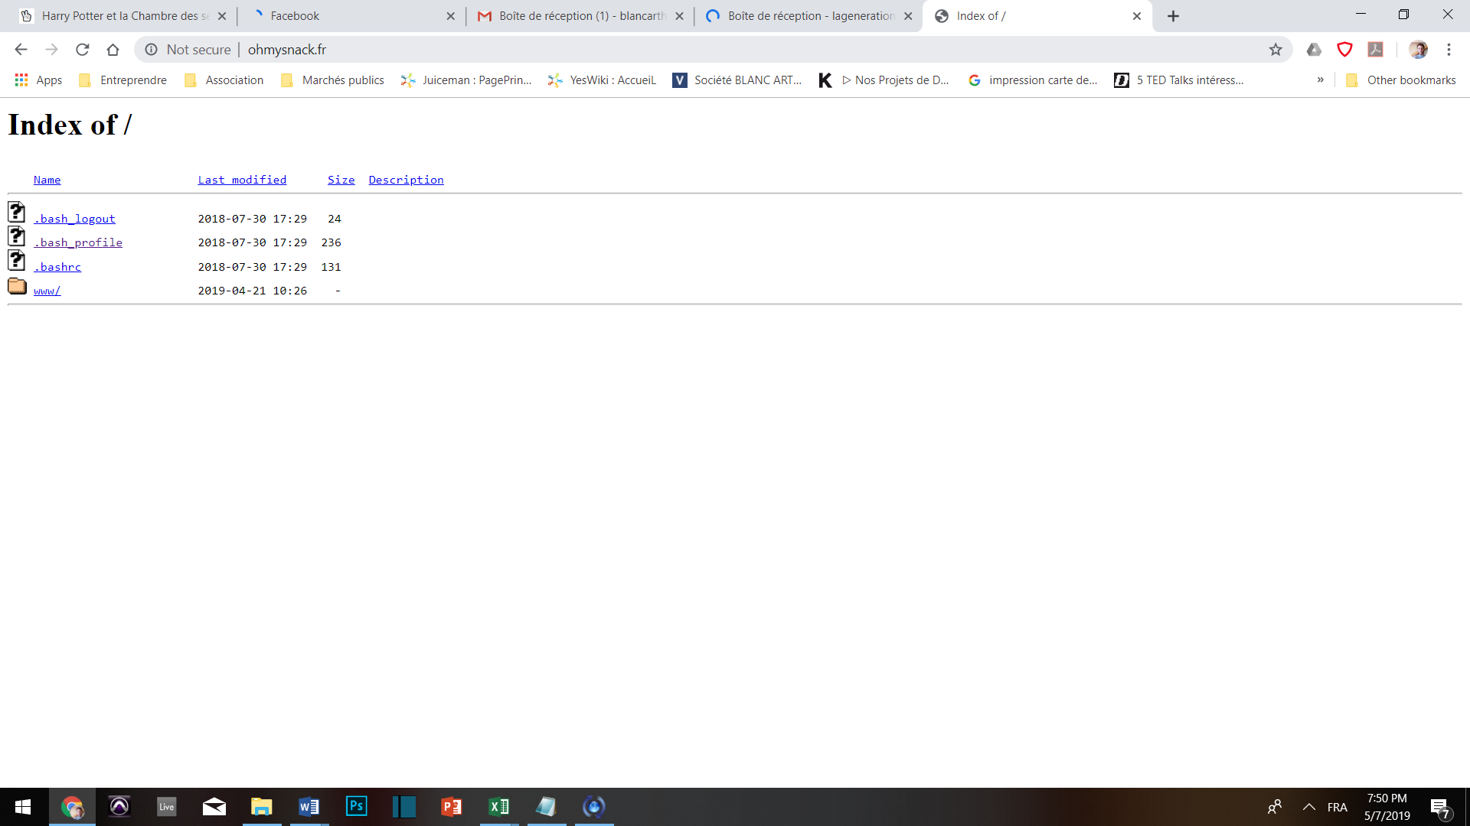Click the red shield extension icon
Viewport: 1470px width, 826px height.
(x=1344, y=50)
